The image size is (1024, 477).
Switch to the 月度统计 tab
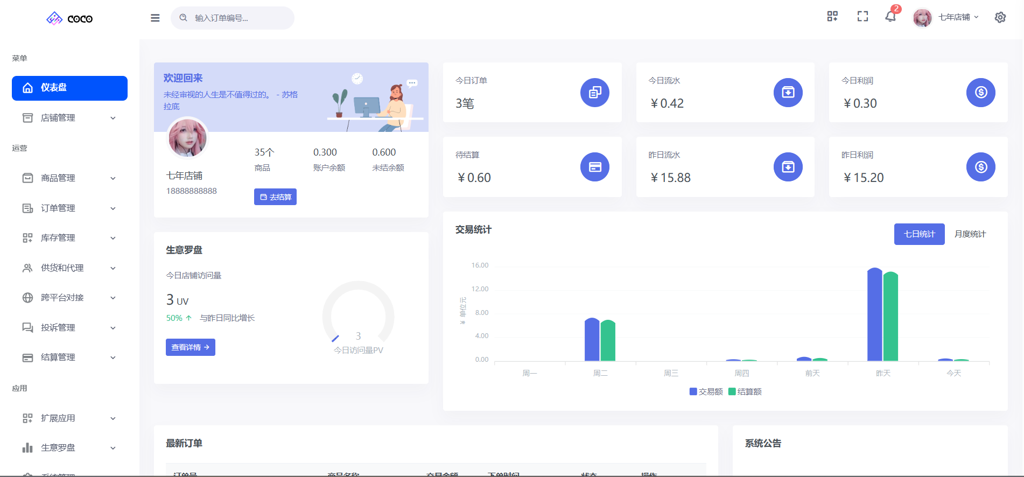coord(970,234)
